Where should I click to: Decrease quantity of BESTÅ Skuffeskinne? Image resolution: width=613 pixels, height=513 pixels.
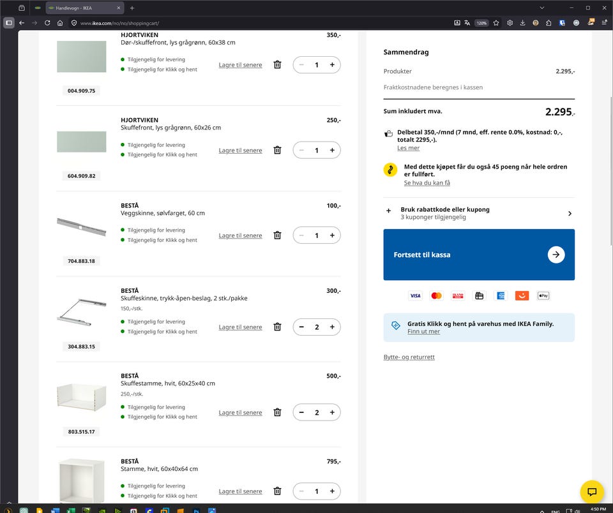click(301, 327)
